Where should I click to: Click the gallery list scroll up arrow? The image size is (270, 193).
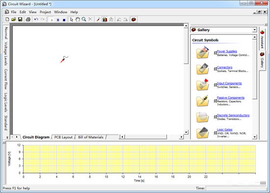pyautogui.click(x=254, y=37)
